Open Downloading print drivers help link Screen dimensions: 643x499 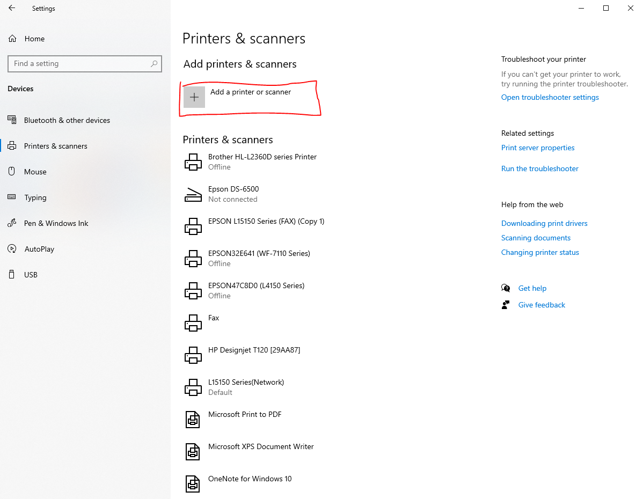tap(544, 223)
